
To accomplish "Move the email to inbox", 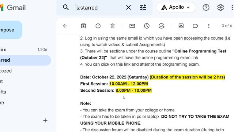I will pyautogui.click(x=181, y=26).
